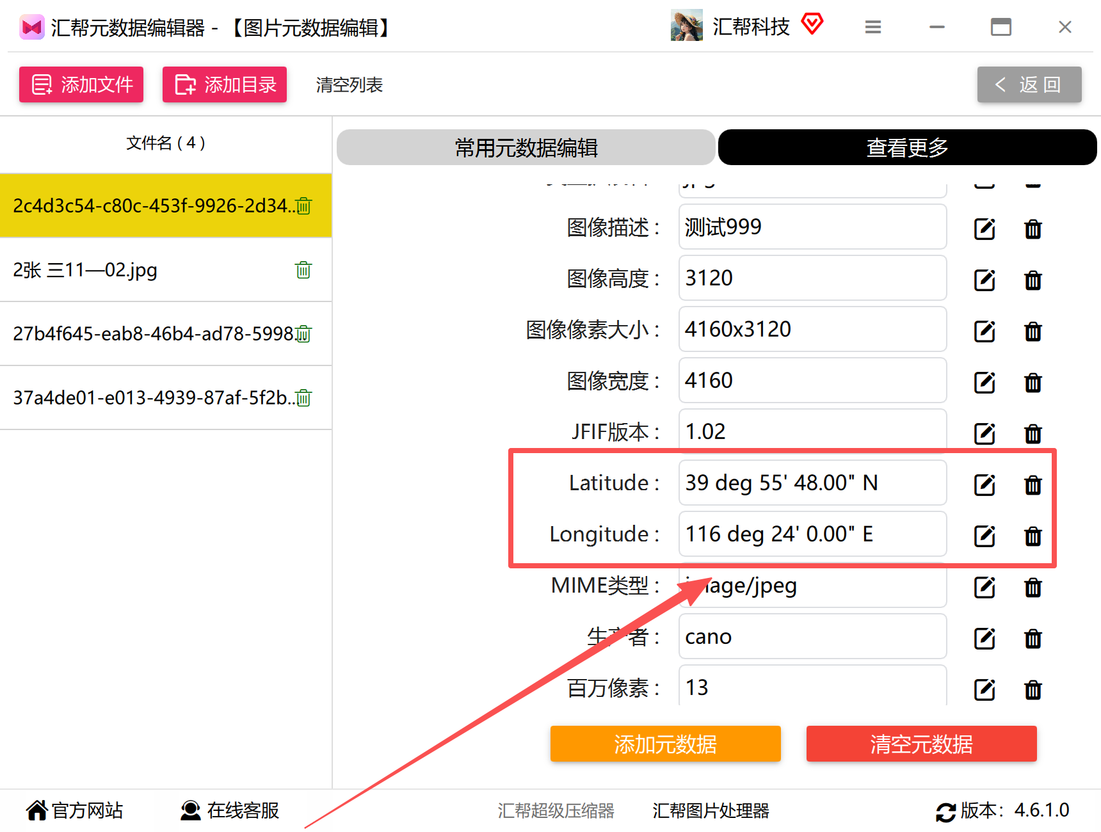The image size is (1101, 832).
Task: Switch to the 查看更多 tab
Action: coord(908,147)
